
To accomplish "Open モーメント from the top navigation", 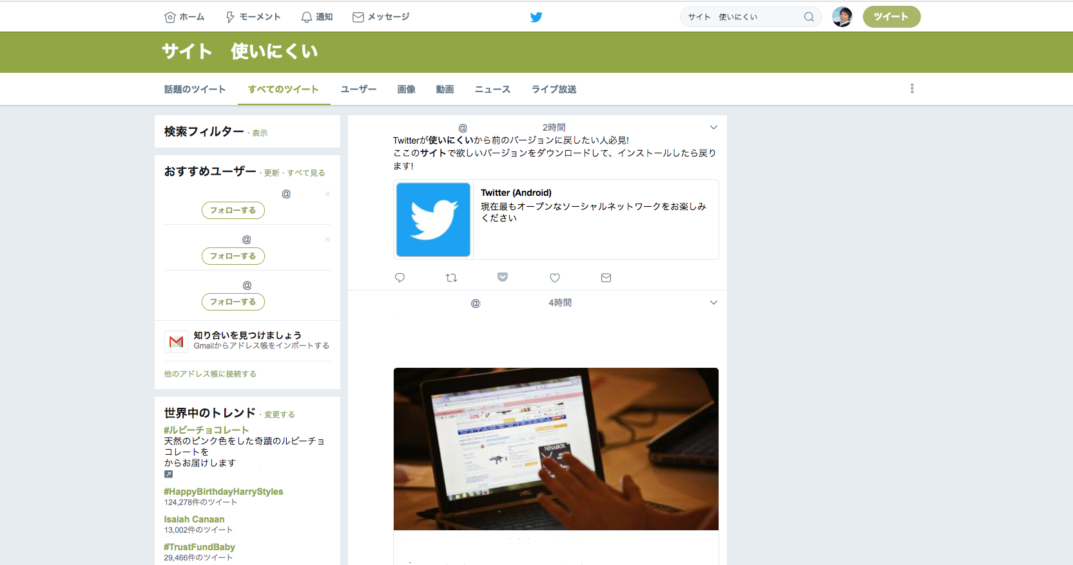I will [x=253, y=17].
